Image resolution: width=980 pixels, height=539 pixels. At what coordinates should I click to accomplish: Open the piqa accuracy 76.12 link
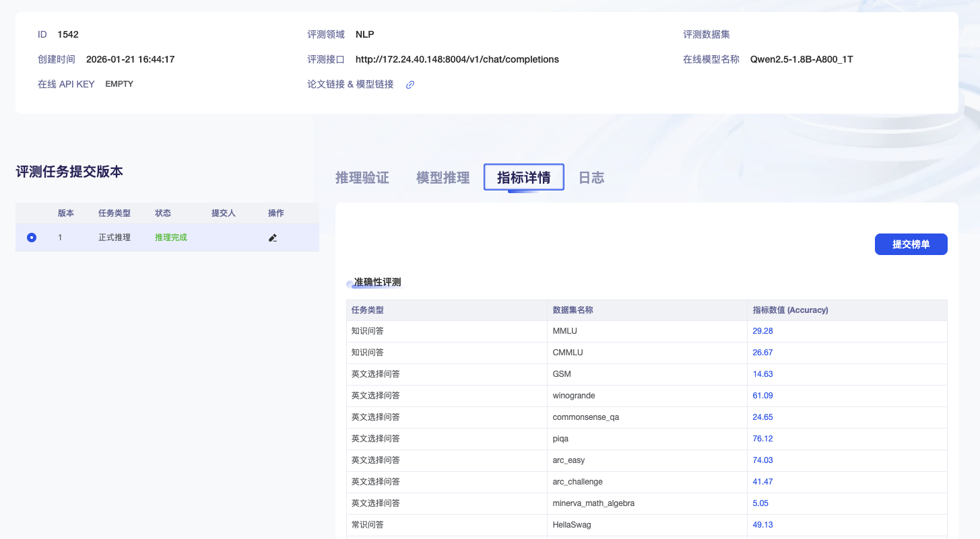762,438
